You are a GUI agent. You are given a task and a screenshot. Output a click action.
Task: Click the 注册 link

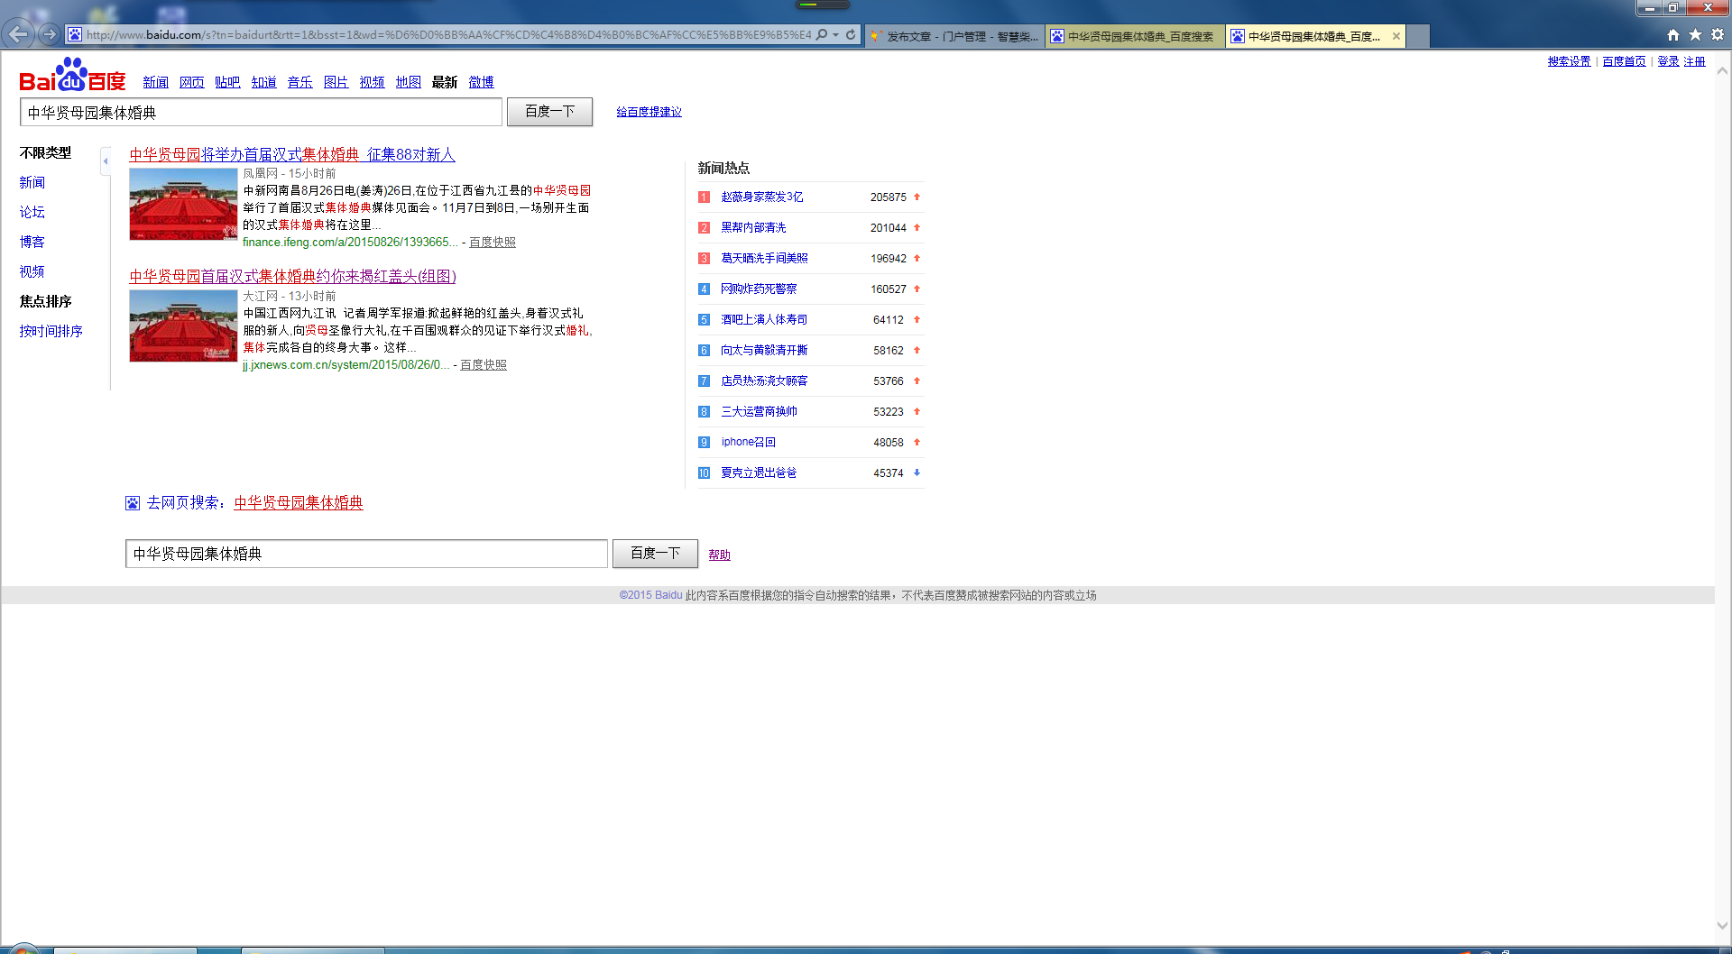point(1694,61)
